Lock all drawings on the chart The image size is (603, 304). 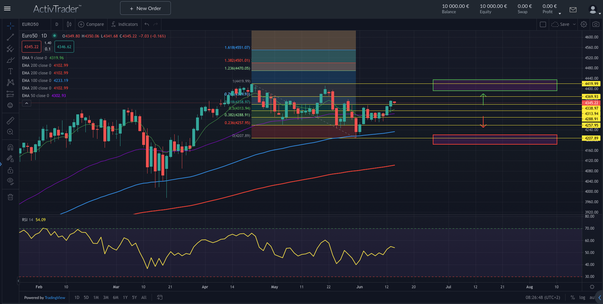10,170
